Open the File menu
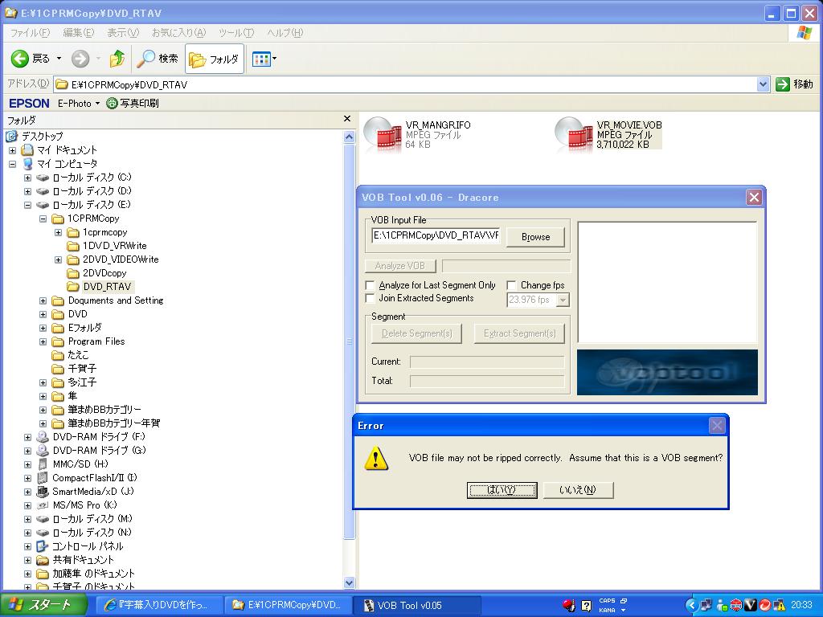This screenshot has height=617, width=823. pyautogui.click(x=30, y=32)
